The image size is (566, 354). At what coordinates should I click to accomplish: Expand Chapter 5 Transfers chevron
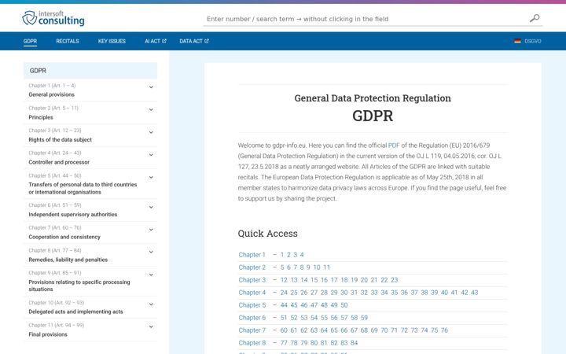click(151, 177)
